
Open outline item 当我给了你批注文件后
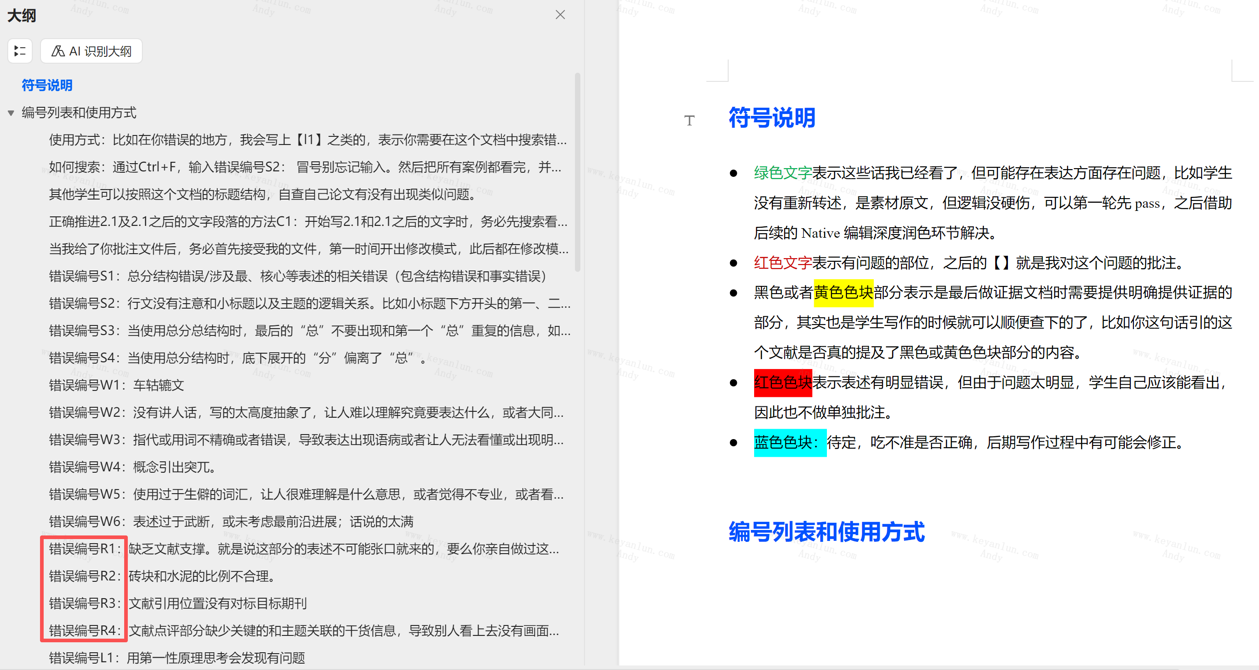(x=309, y=249)
